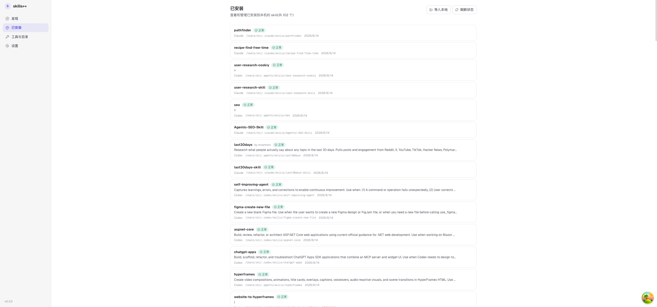Select the self-improving-agent skill entry

pos(353,190)
